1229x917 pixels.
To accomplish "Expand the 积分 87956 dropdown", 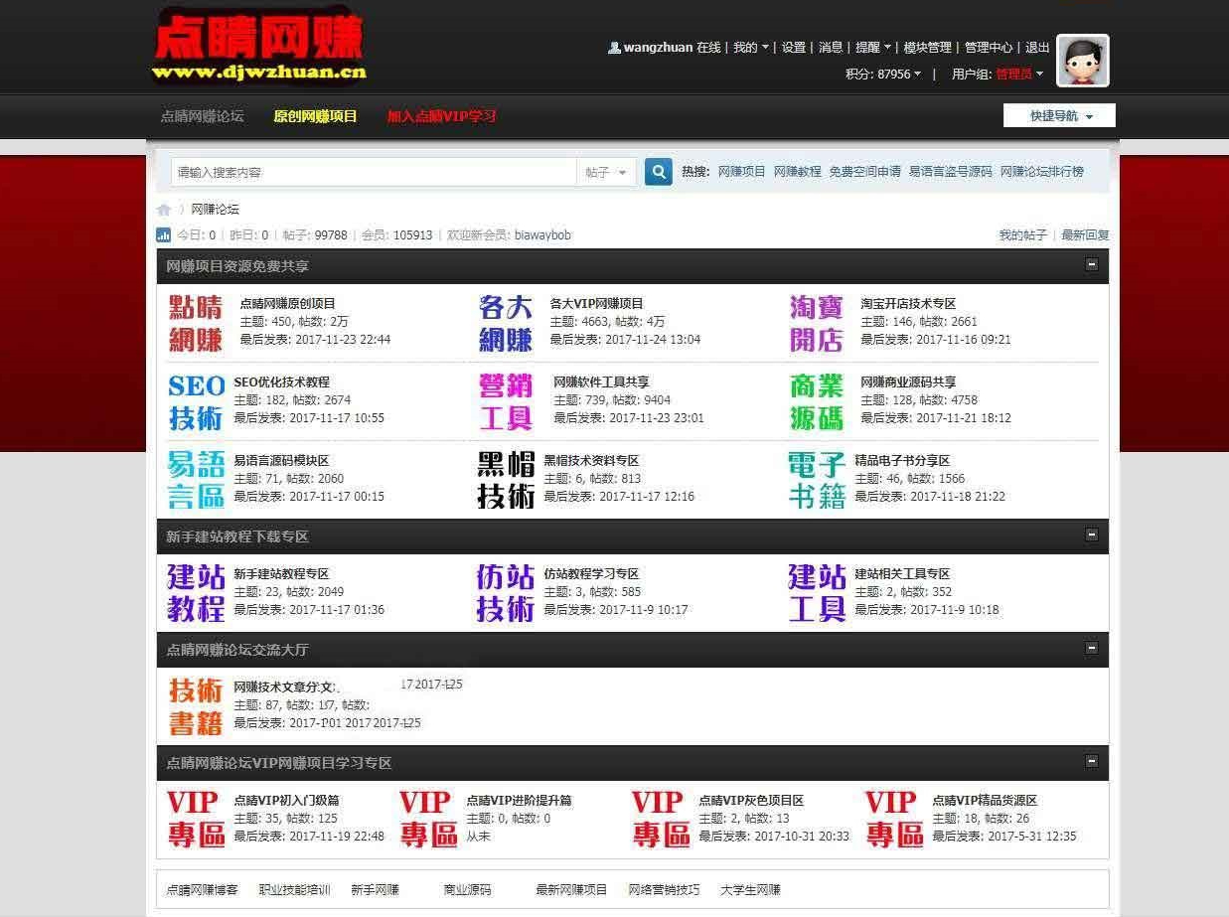I will click(x=883, y=74).
